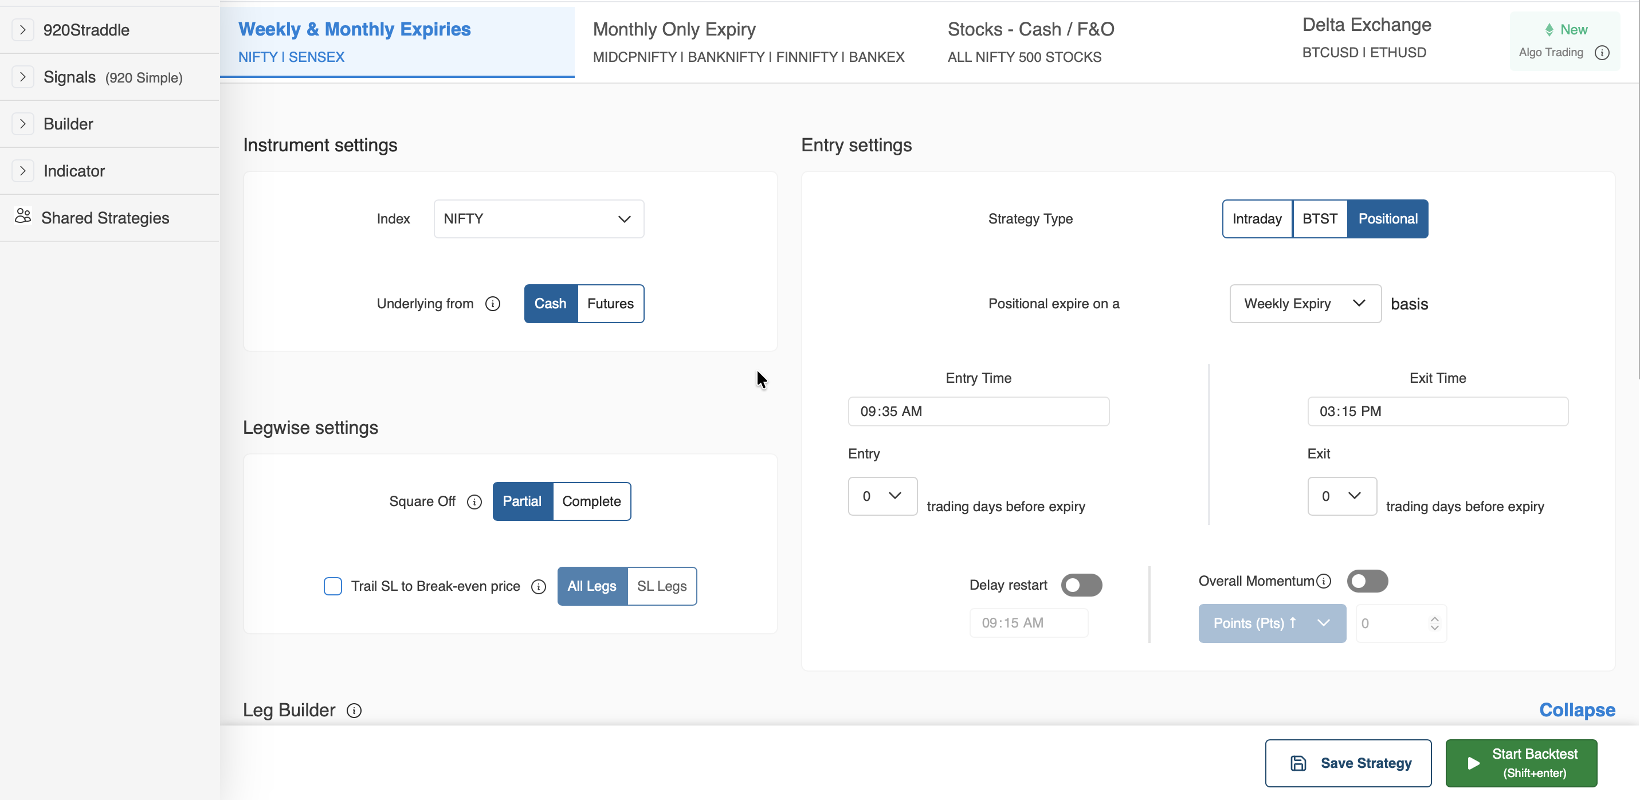
Task: Click the Save Strategy disk icon
Action: tap(1298, 763)
